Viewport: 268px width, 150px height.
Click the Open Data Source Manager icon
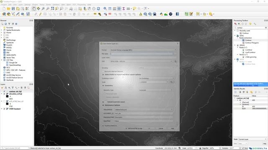tap(4, 14)
